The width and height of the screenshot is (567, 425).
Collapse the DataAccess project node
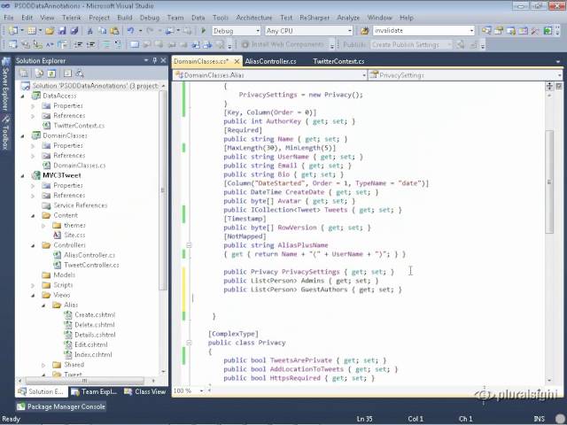(23, 96)
